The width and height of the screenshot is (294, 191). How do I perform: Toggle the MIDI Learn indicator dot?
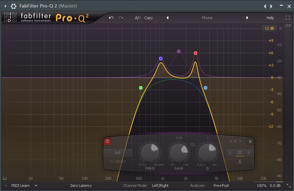[x=6, y=186]
